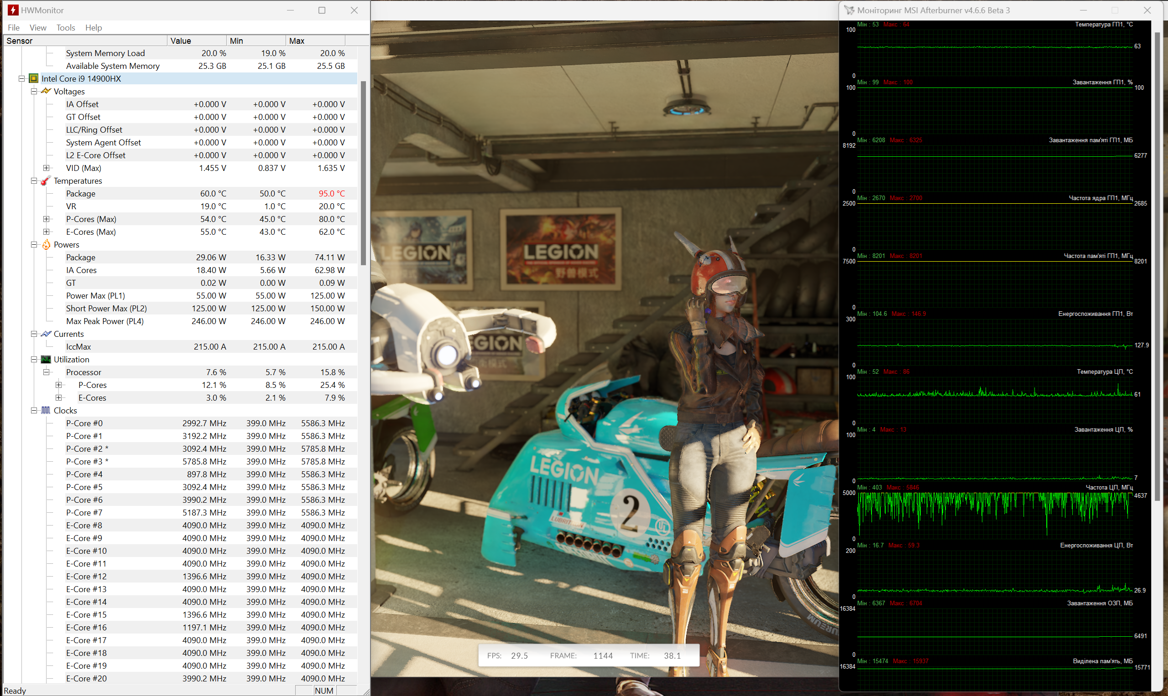Click the red 95.0 °C max value
This screenshot has width=1168, height=696.
[x=331, y=193]
